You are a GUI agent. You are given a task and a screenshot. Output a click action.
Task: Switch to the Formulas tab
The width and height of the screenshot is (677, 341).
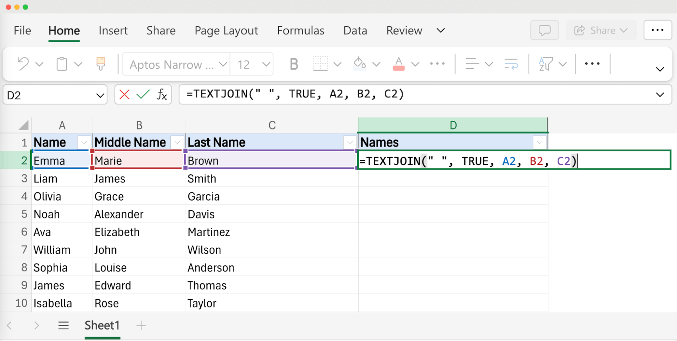tap(300, 31)
